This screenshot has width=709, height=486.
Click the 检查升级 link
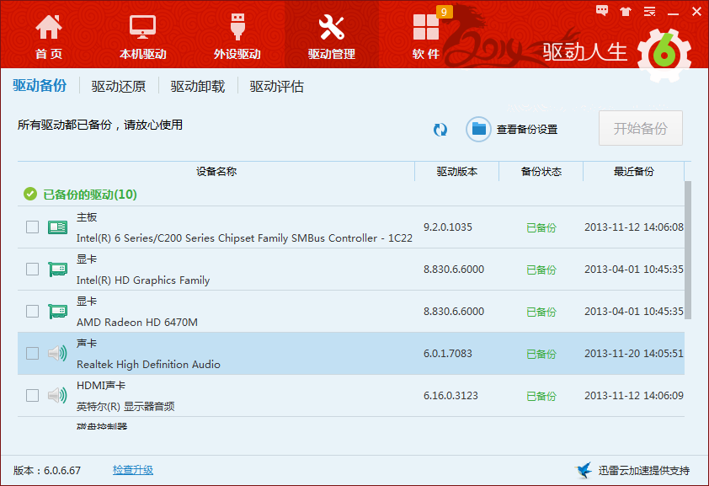(133, 470)
